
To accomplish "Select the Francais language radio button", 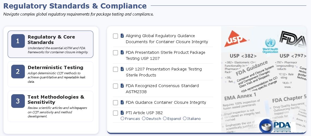I will (x=122, y=119).
